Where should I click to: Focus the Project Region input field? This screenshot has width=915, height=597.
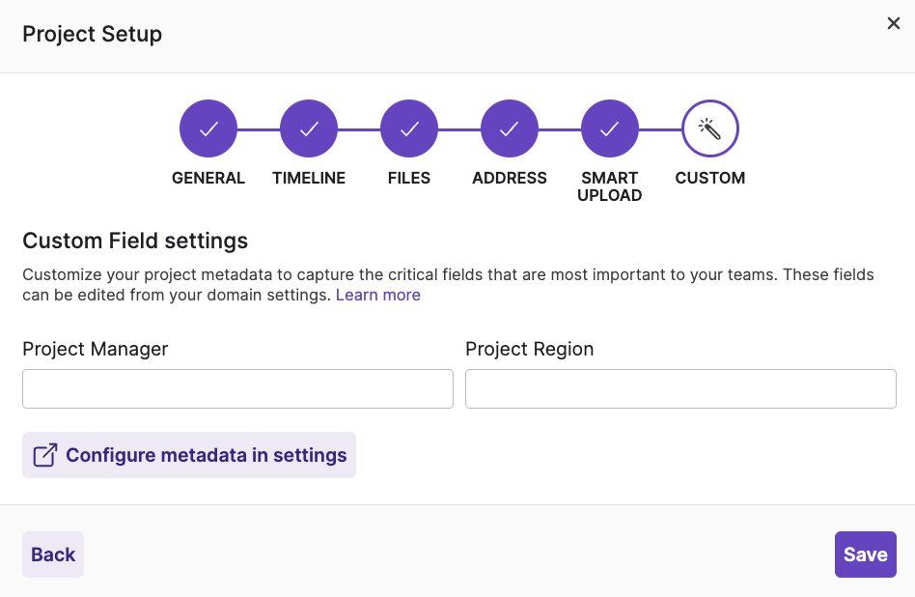(680, 388)
